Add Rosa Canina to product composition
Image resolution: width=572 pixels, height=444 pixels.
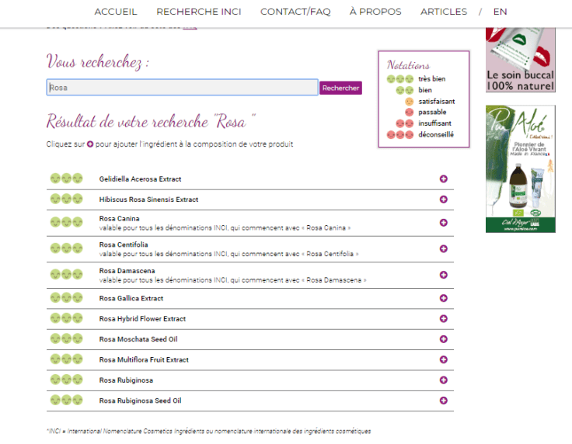point(444,223)
